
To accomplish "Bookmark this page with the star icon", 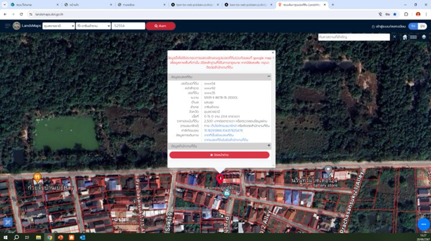I will [x=395, y=14].
